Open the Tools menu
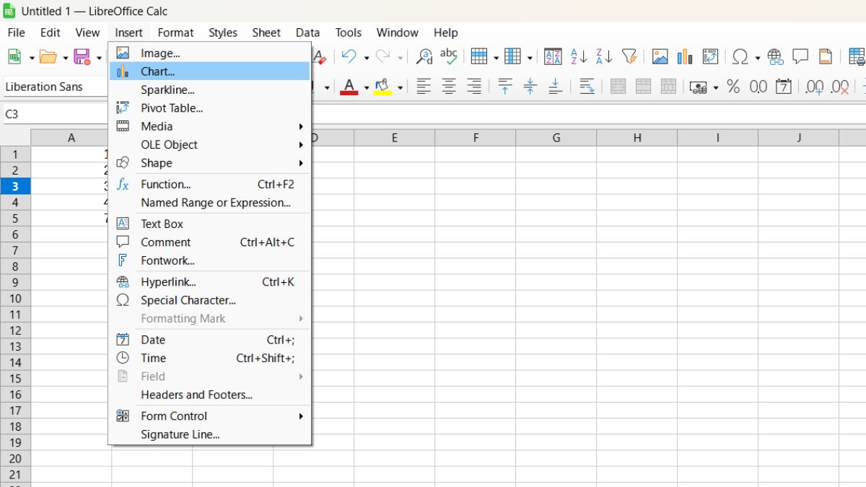 [x=348, y=32]
